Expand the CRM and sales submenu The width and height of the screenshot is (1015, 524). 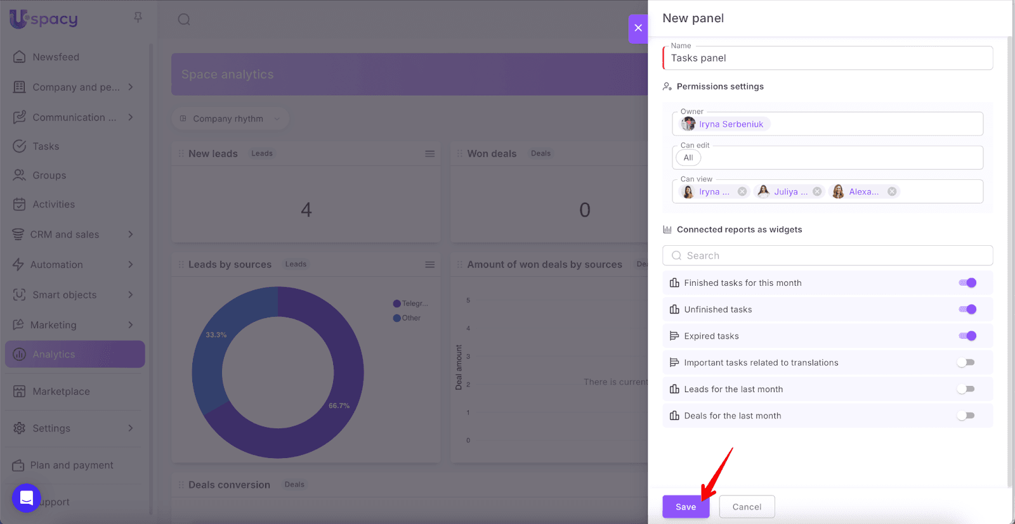click(130, 234)
